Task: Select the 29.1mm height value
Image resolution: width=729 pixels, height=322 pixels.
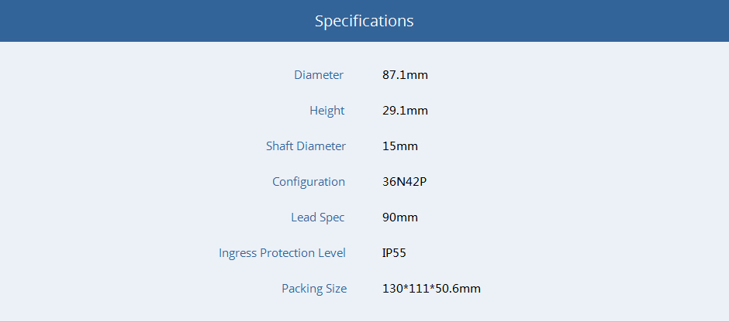Action: (x=405, y=111)
